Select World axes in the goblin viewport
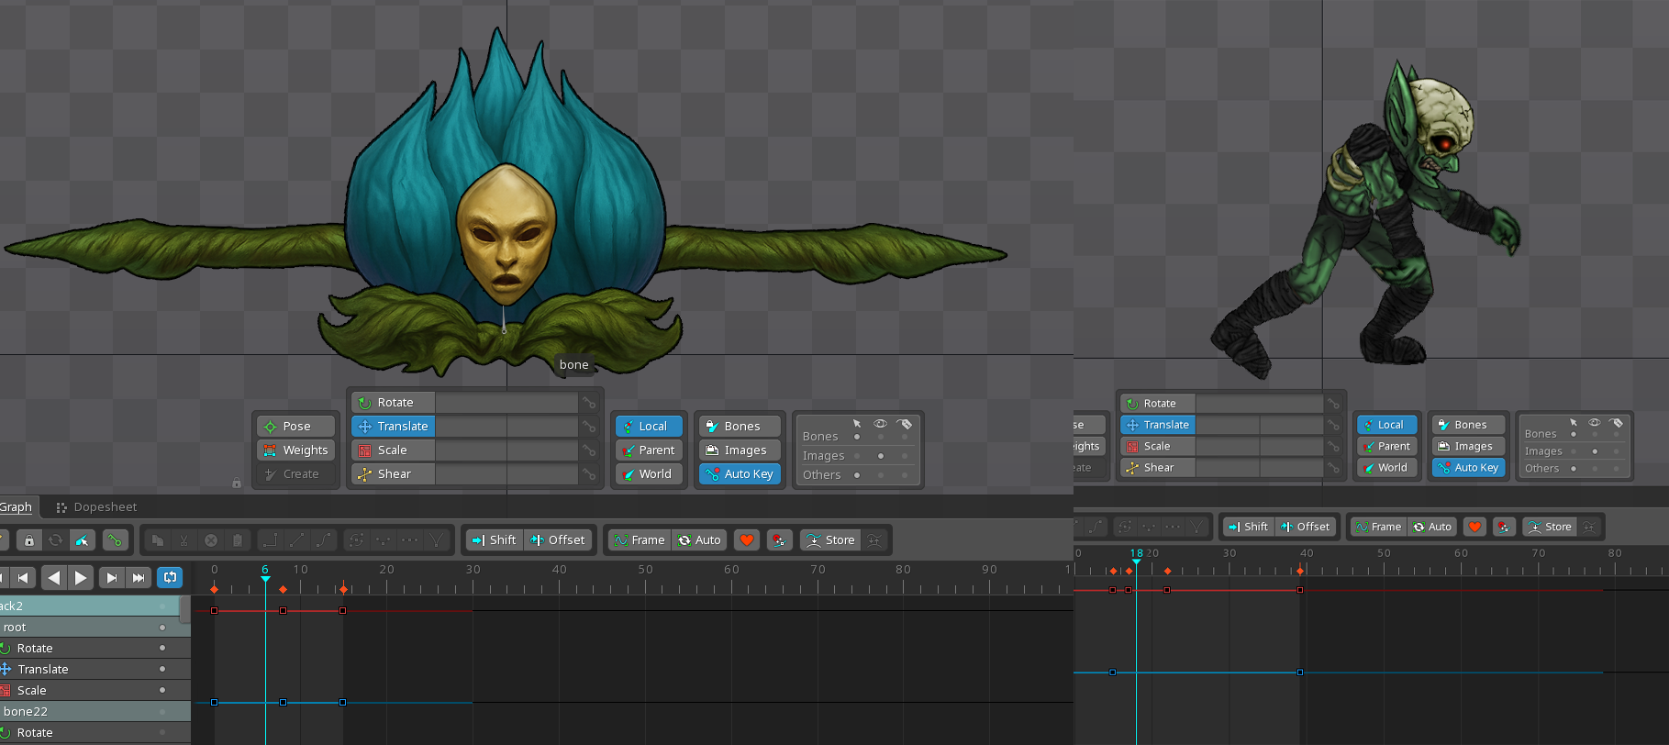Viewport: 1669px width, 745px height. (x=1385, y=468)
